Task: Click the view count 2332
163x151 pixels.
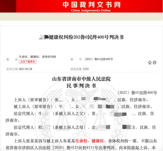Action: coord(86,69)
